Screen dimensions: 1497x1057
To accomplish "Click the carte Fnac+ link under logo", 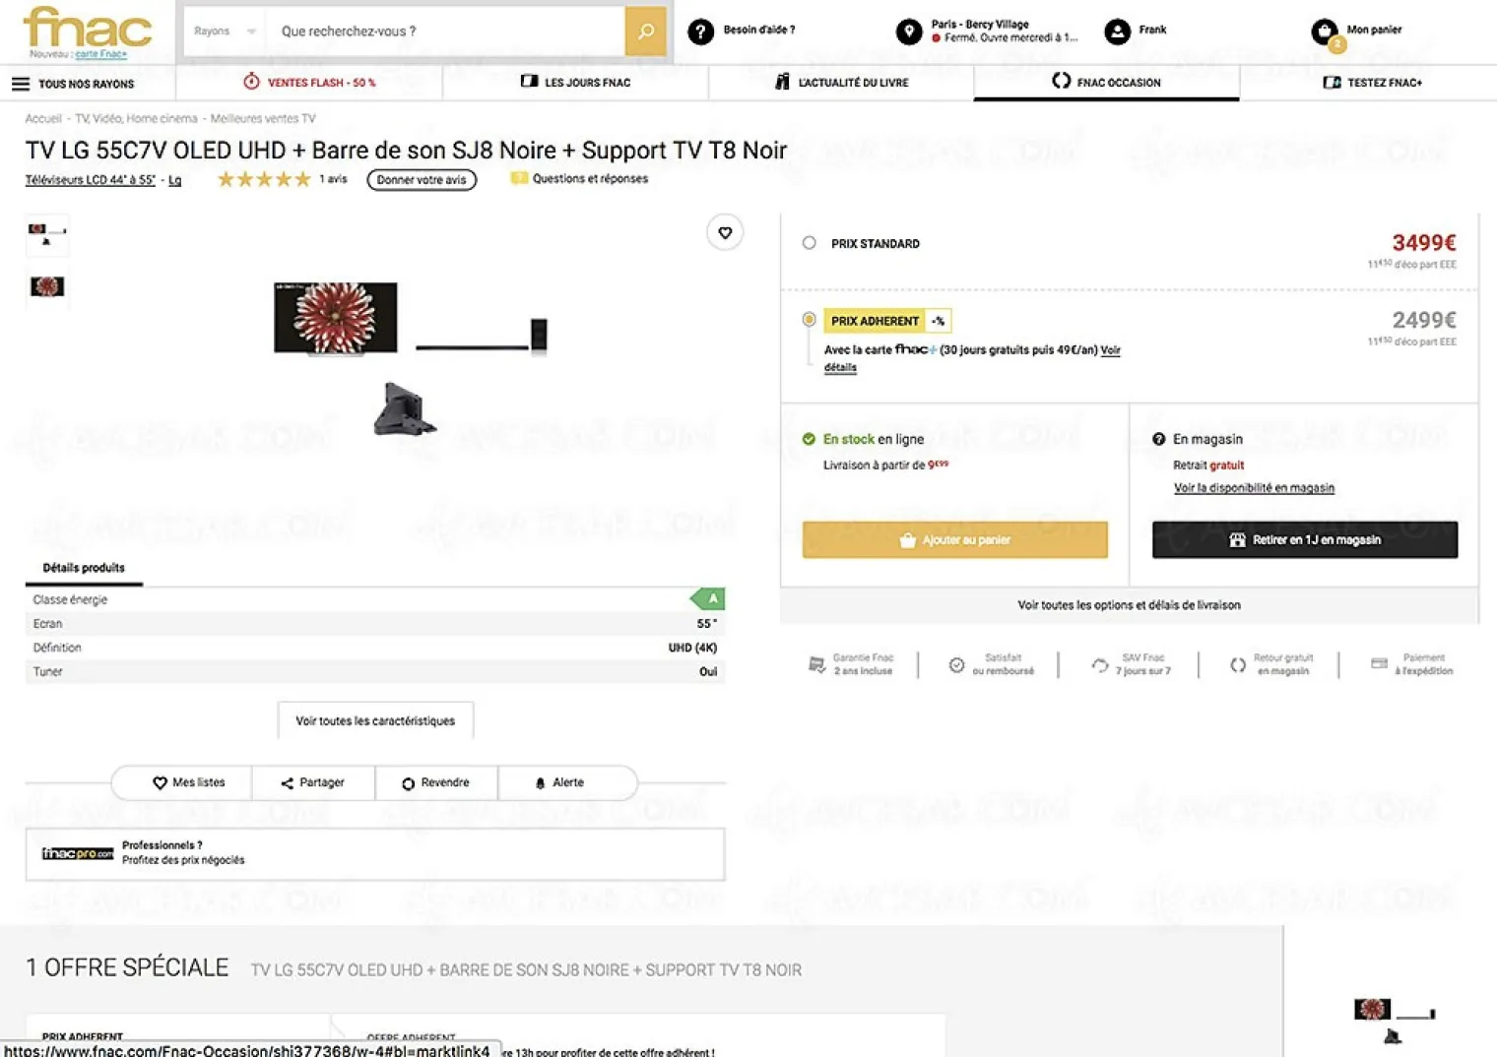I will pyautogui.click(x=101, y=54).
